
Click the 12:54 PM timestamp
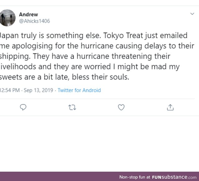click(x=10, y=90)
